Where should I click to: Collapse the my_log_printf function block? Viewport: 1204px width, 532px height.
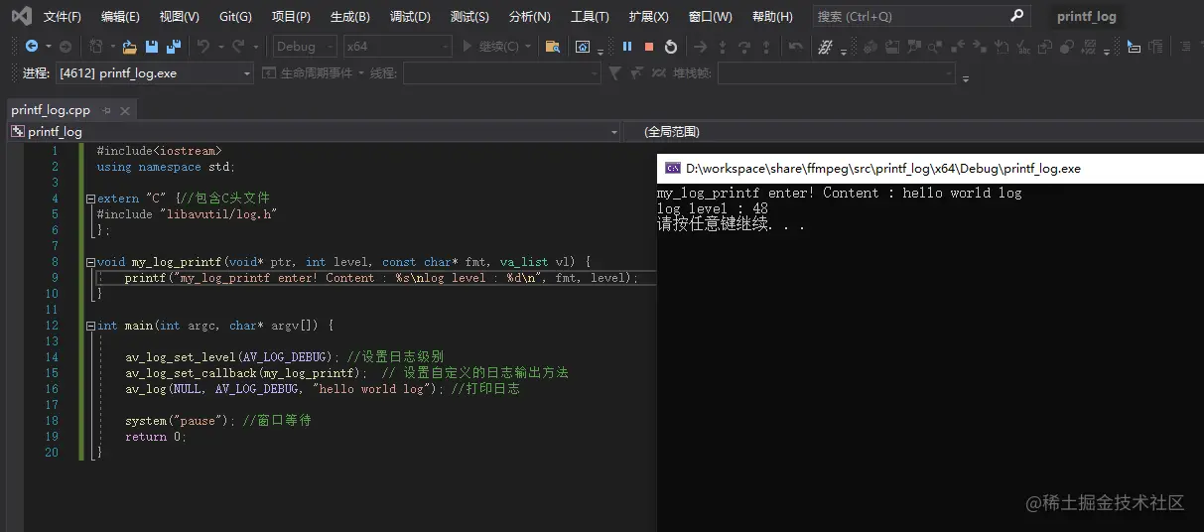point(90,262)
